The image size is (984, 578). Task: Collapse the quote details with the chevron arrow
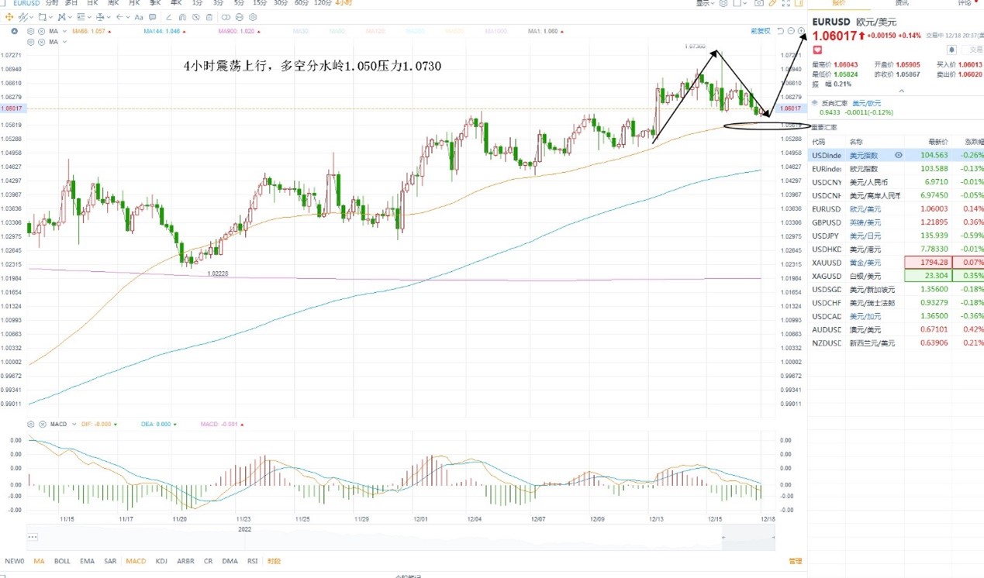901,91
